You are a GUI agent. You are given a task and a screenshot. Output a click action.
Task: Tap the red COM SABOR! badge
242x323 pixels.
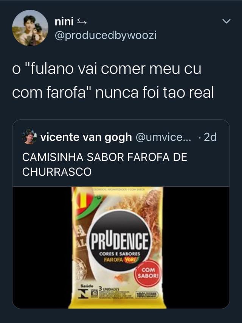pyautogui.click(x=147, y=273)
